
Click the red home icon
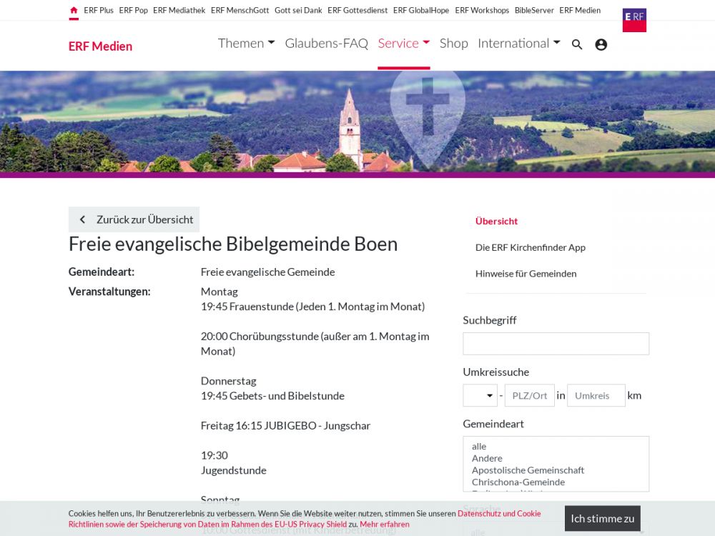click(74, 11)
